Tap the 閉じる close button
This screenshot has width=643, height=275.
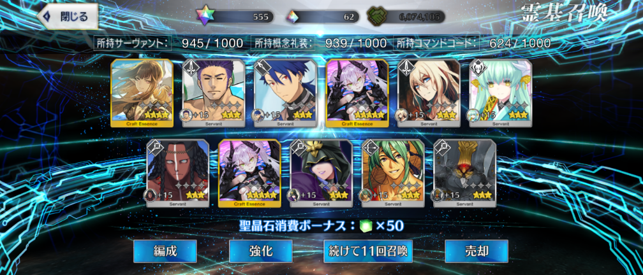tap(68, 17)
